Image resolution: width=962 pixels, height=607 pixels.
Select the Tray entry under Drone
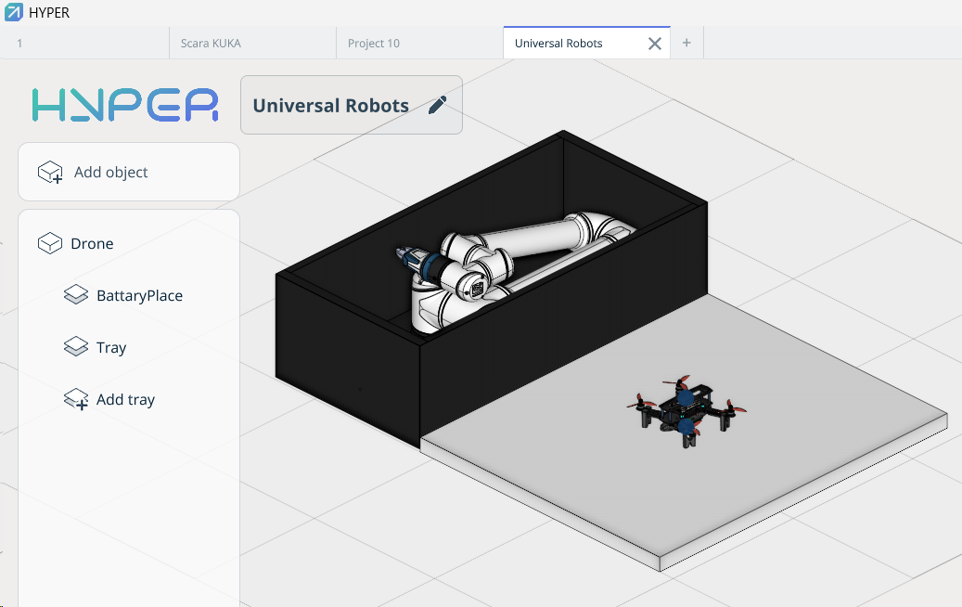(x=111, y=348)
